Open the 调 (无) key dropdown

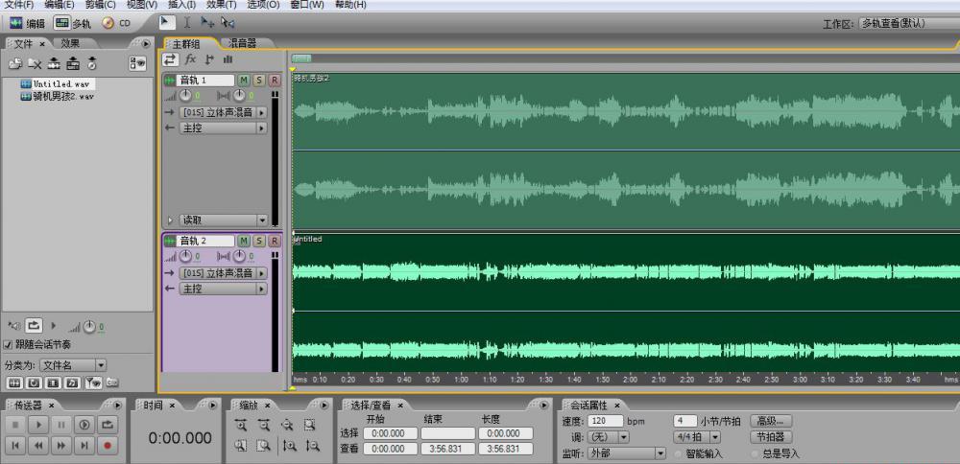[608, 437]
